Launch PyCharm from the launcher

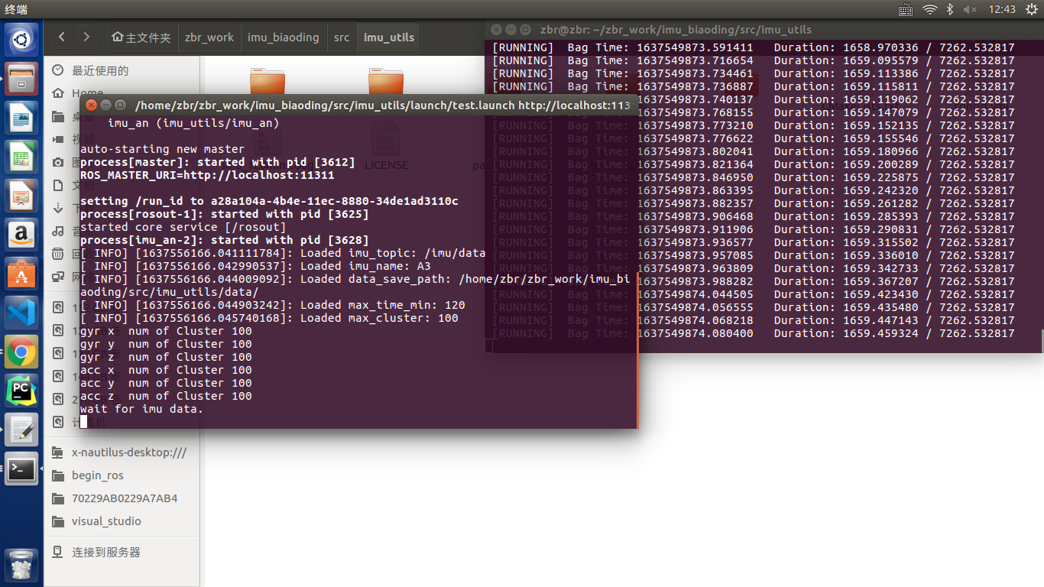pos(21,391)
